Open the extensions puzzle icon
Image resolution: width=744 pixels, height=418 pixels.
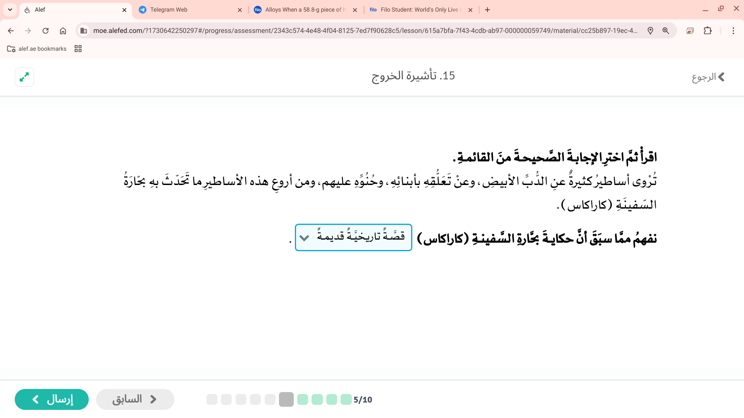[708, 31]
